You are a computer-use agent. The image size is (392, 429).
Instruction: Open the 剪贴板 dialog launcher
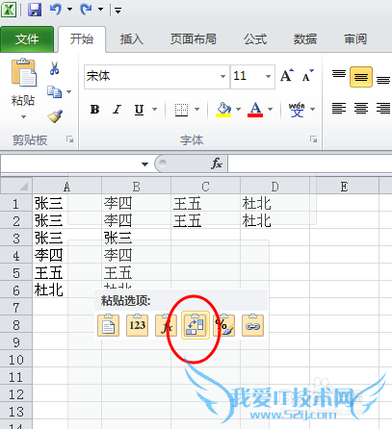69,139
